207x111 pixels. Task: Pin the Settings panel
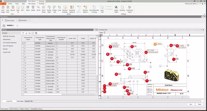94,30
